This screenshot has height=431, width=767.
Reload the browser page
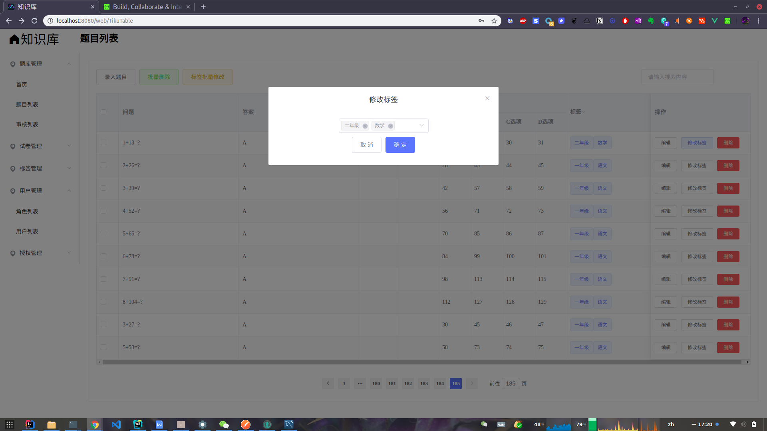(x=34, y=21)
